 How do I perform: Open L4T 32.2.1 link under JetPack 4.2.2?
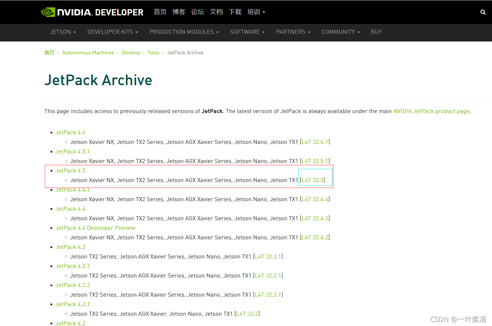tap(268, 295)
